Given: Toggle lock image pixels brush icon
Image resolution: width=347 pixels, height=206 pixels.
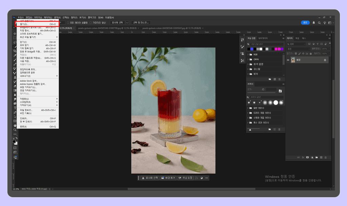Looking at the screenshot, I should pos(300,53).
